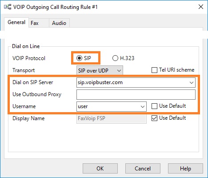Open the Transport SIP over UDP dropdown

(100, 70)
